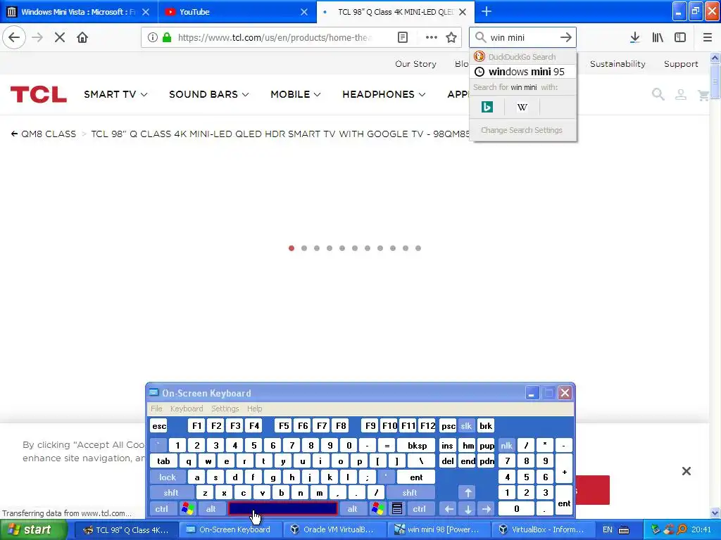Jump to the sixth carousel dot

(x=355, y=248)
